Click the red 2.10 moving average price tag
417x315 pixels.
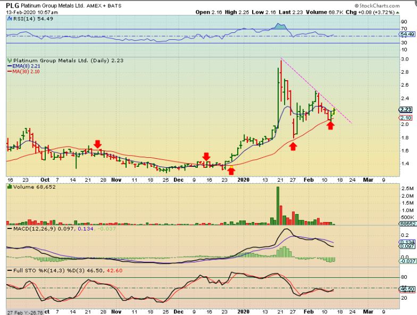click(405, 118)
